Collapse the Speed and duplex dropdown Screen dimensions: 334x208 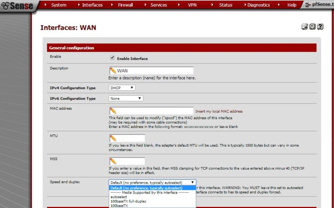pos(152,183)
